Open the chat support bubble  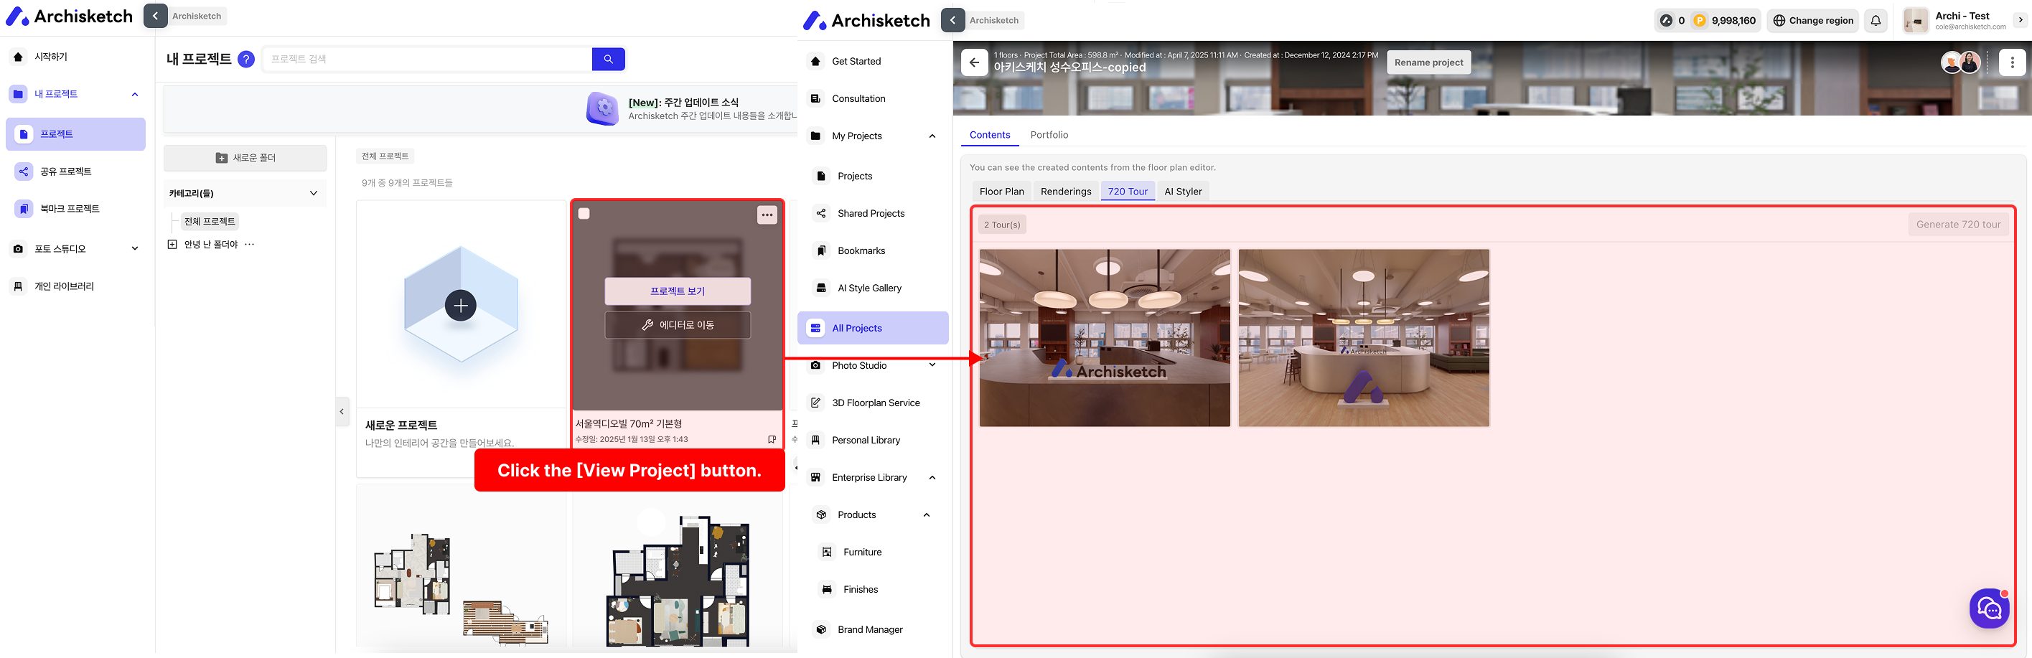(1990, 608)
